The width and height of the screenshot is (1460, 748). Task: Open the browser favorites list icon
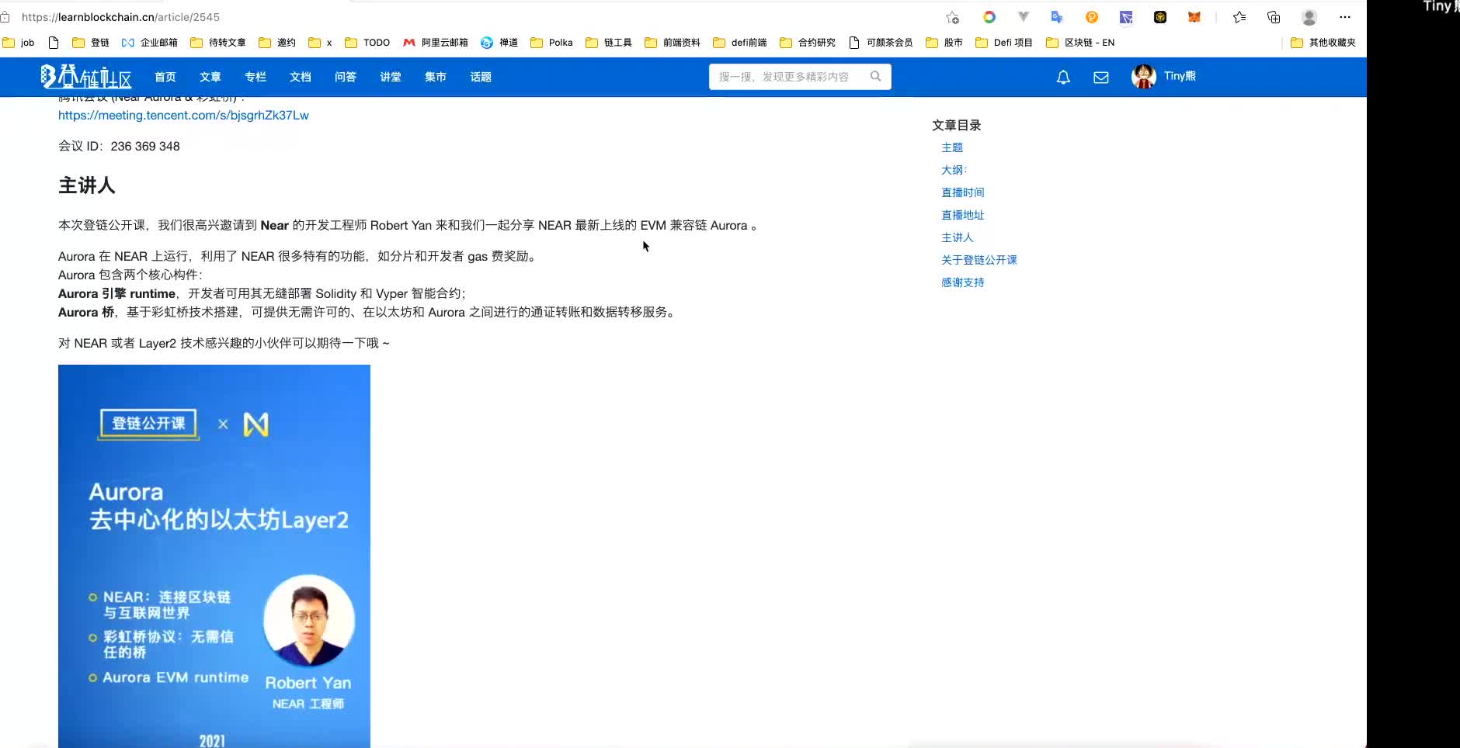pos(1239,17)
